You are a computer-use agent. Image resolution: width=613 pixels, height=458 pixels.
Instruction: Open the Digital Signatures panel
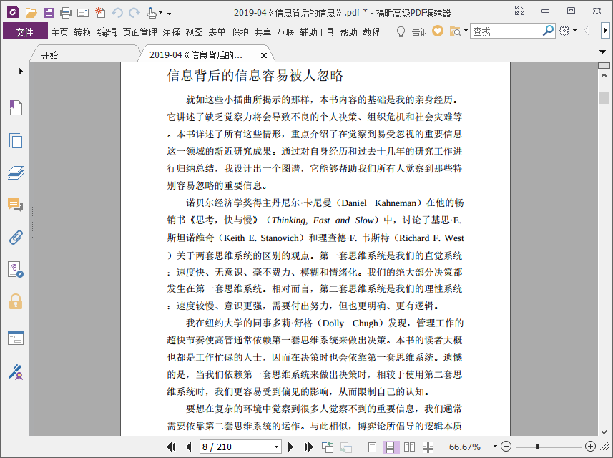16,270
